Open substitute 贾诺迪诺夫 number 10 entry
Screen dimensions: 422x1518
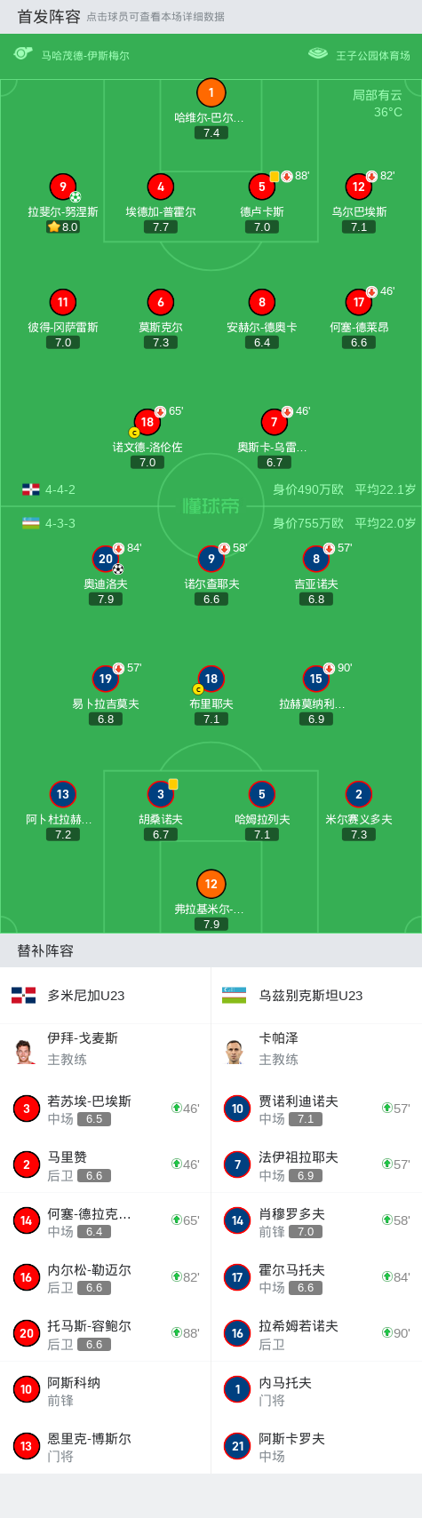[x=316, y=1109]
